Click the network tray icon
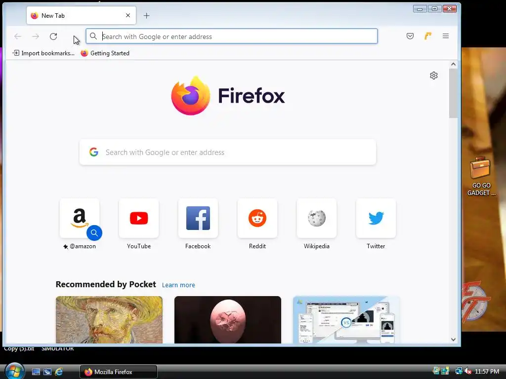The width and height of the screenshot is (506, 379). pyautogui.click(x=458, y=371)
